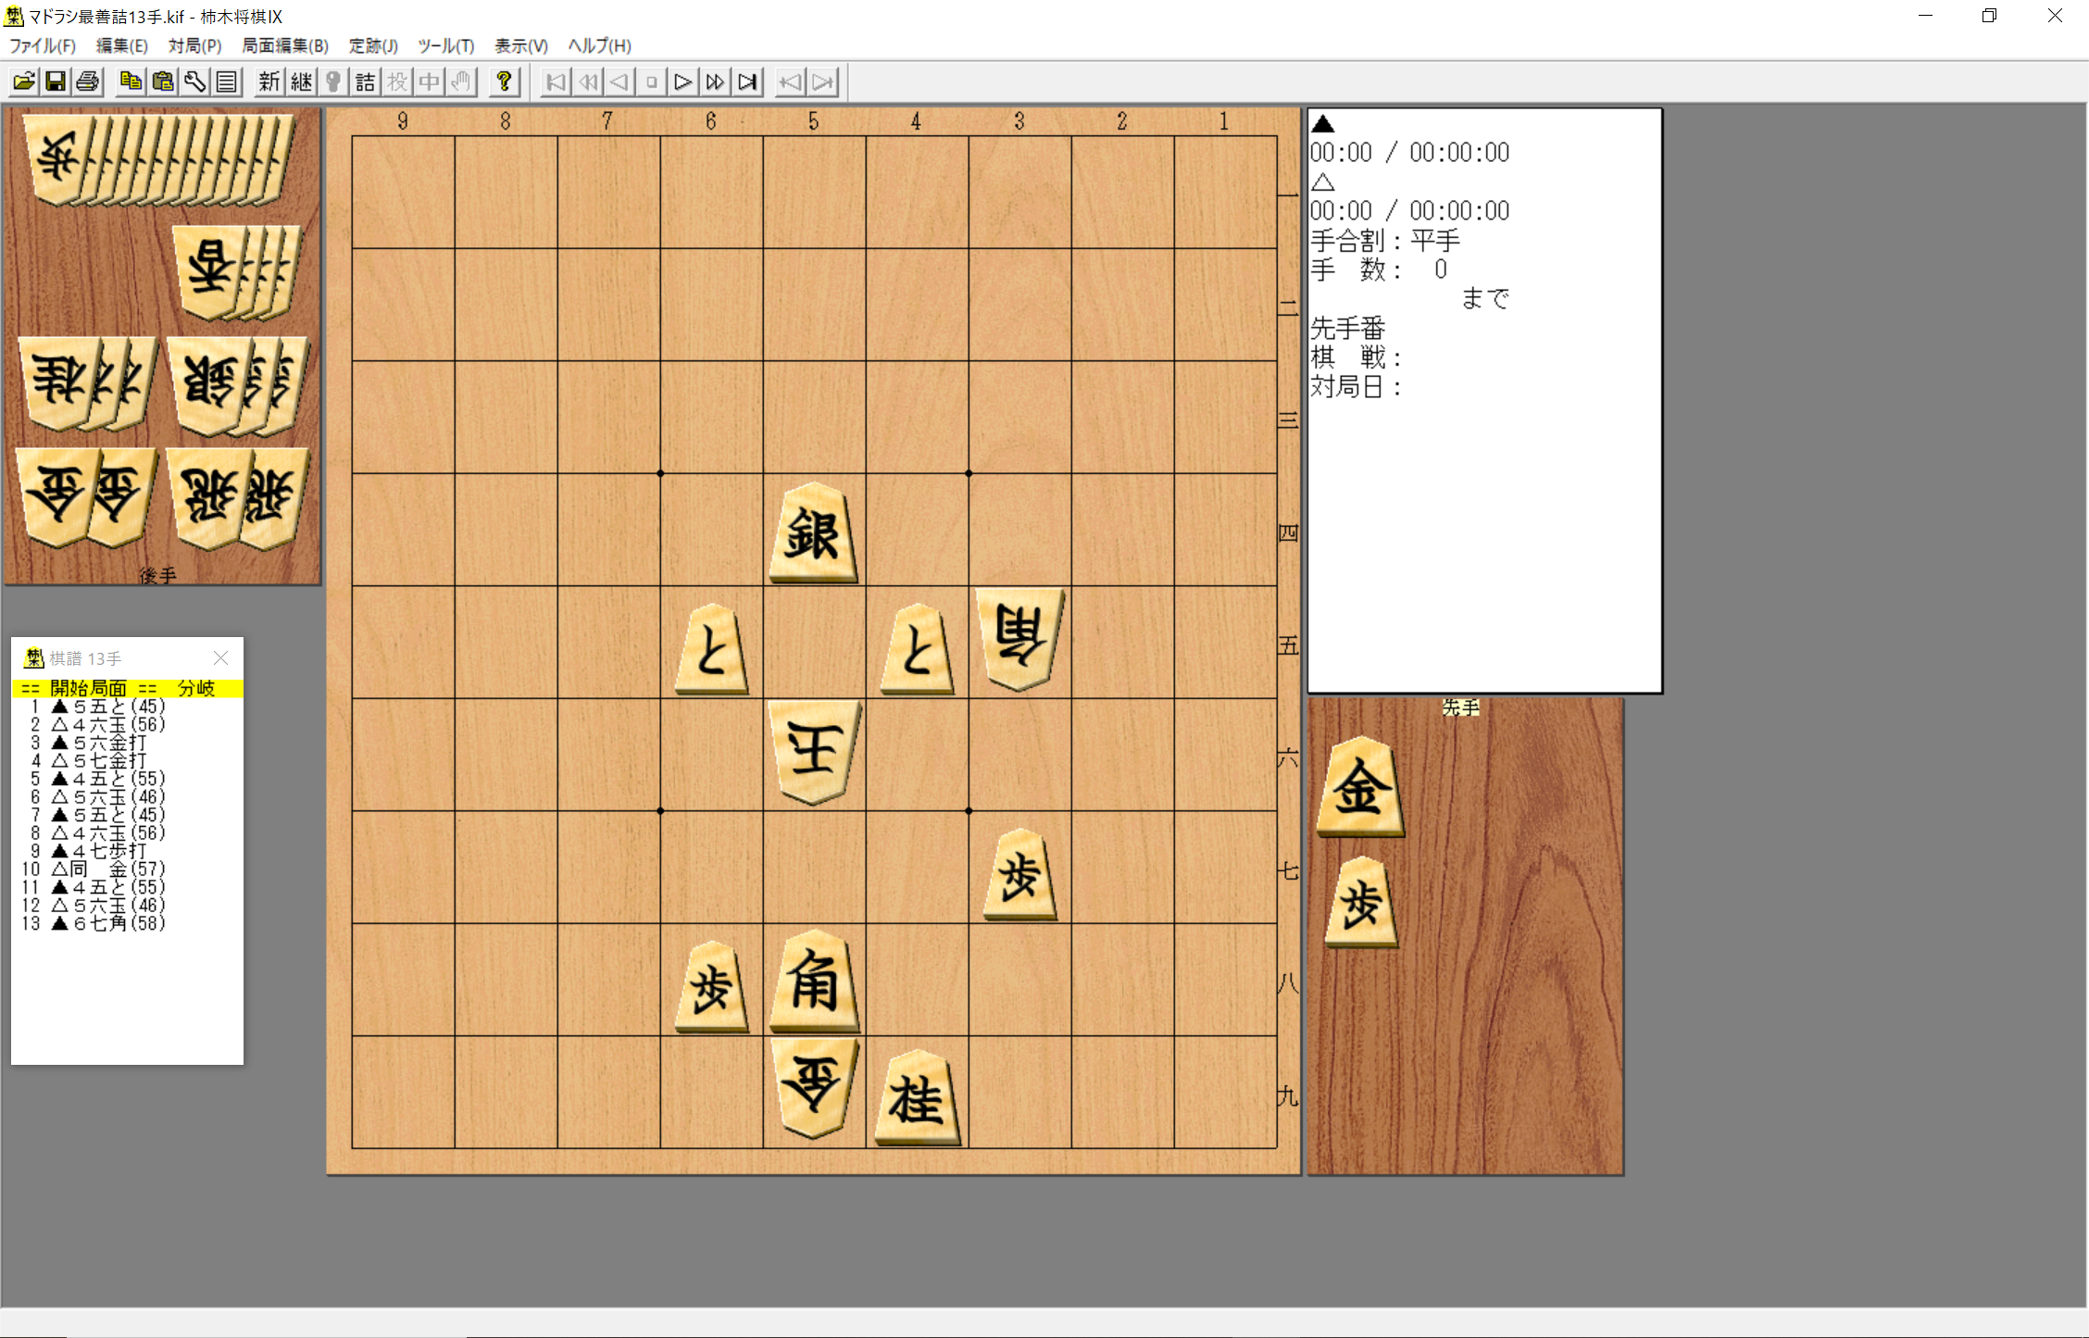Click the Open file folder icon

pos(24,82)
